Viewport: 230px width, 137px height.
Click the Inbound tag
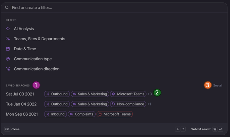point(55,114)
